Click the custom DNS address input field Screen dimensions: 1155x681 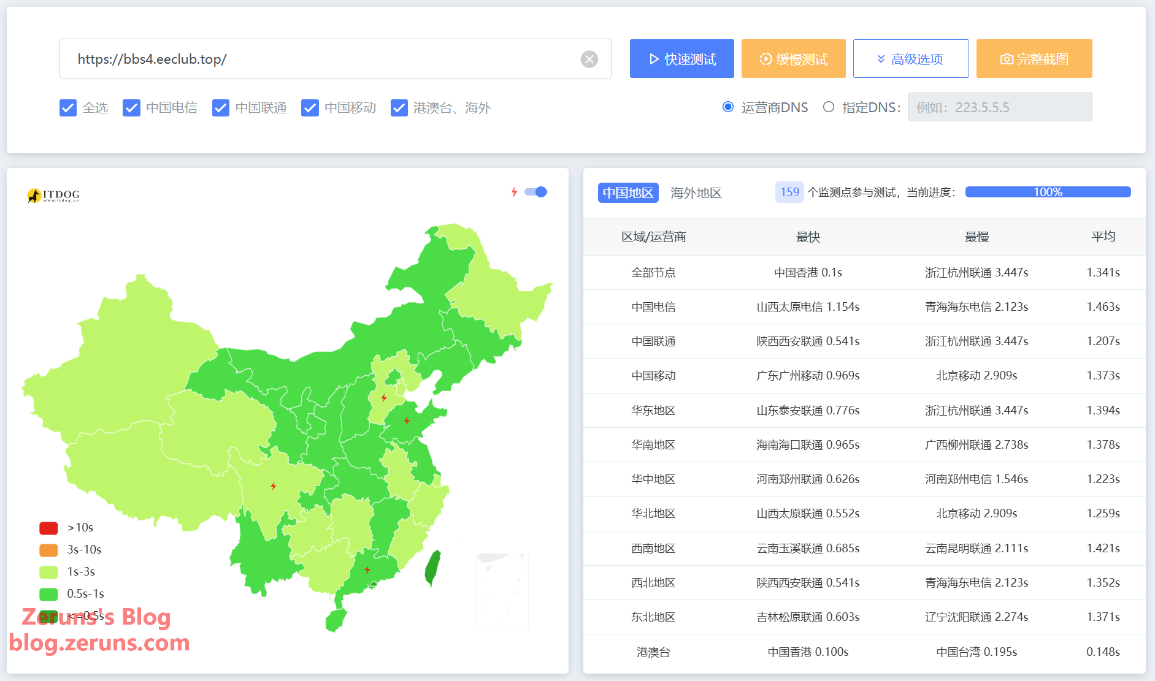click(x=999, y=107)
